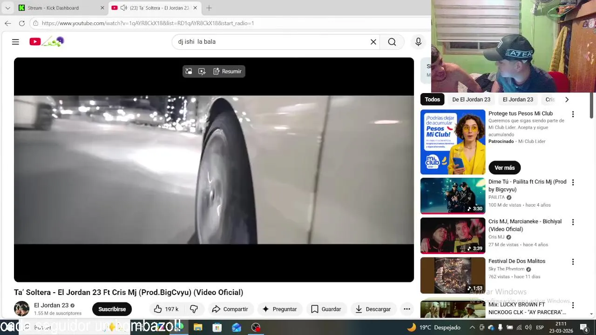Open the Compartir share dialog
596x335 pixels.
click(230, 309)
